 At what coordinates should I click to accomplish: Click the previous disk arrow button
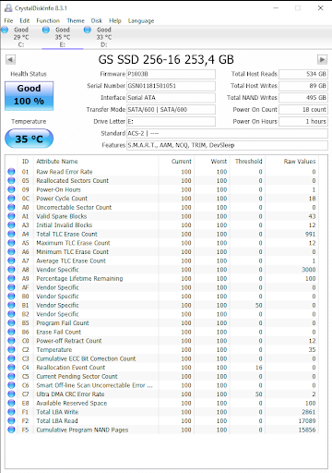tap(10, 59)
